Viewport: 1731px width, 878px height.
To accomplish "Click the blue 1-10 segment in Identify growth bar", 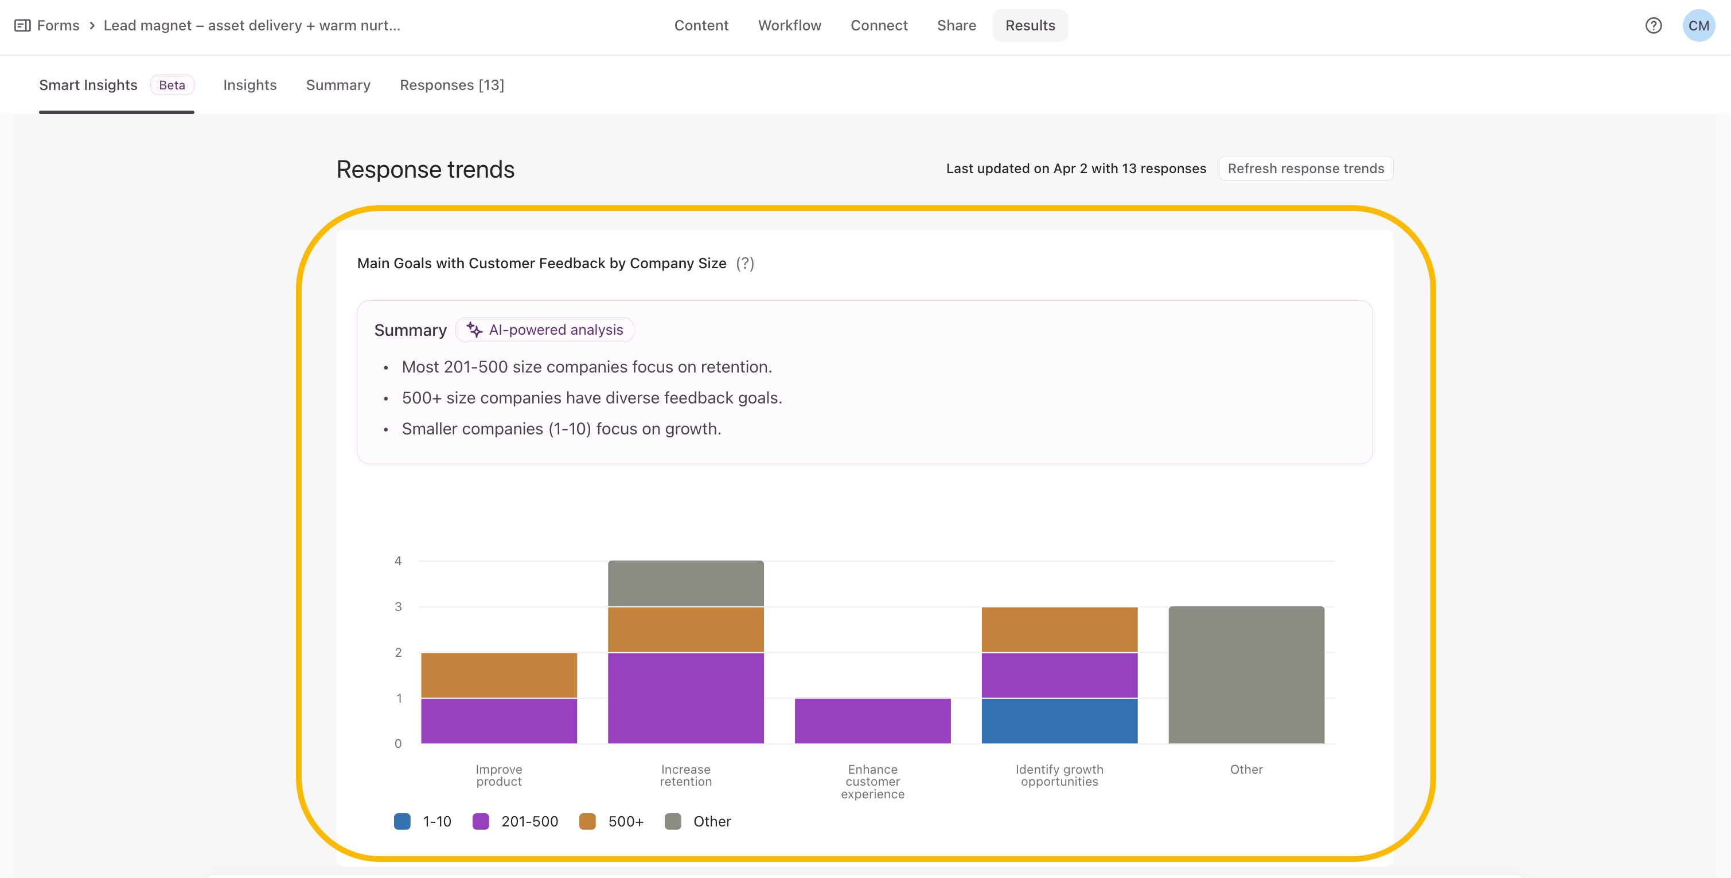I will click(1059, 720).
